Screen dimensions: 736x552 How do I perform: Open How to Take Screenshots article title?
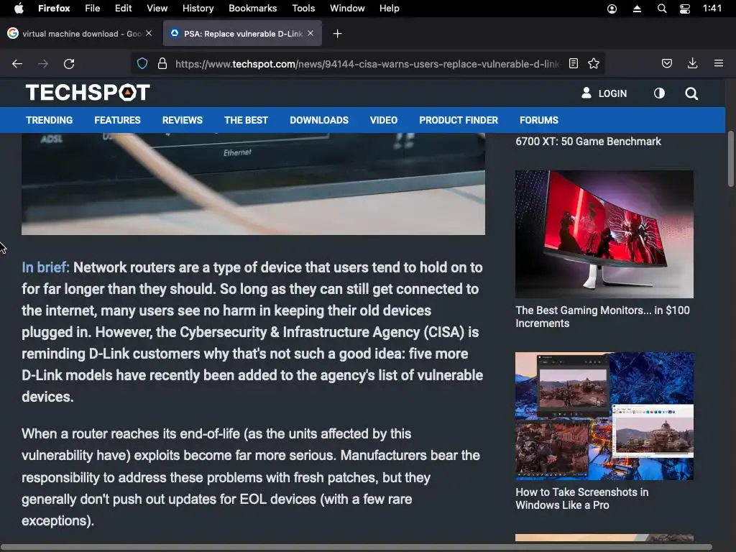click(582, 499)
